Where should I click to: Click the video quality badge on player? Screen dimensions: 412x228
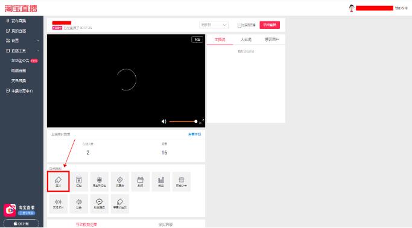[x=197, y=40]
